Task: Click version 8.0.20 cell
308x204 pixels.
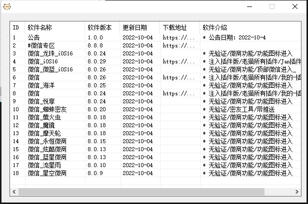Action: pyautogui.click(x=96, y=109)
